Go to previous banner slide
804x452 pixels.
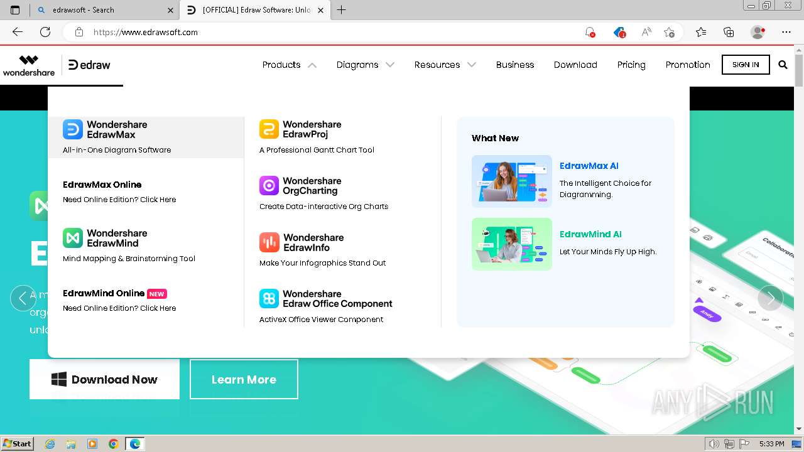[x=23, y=298]
